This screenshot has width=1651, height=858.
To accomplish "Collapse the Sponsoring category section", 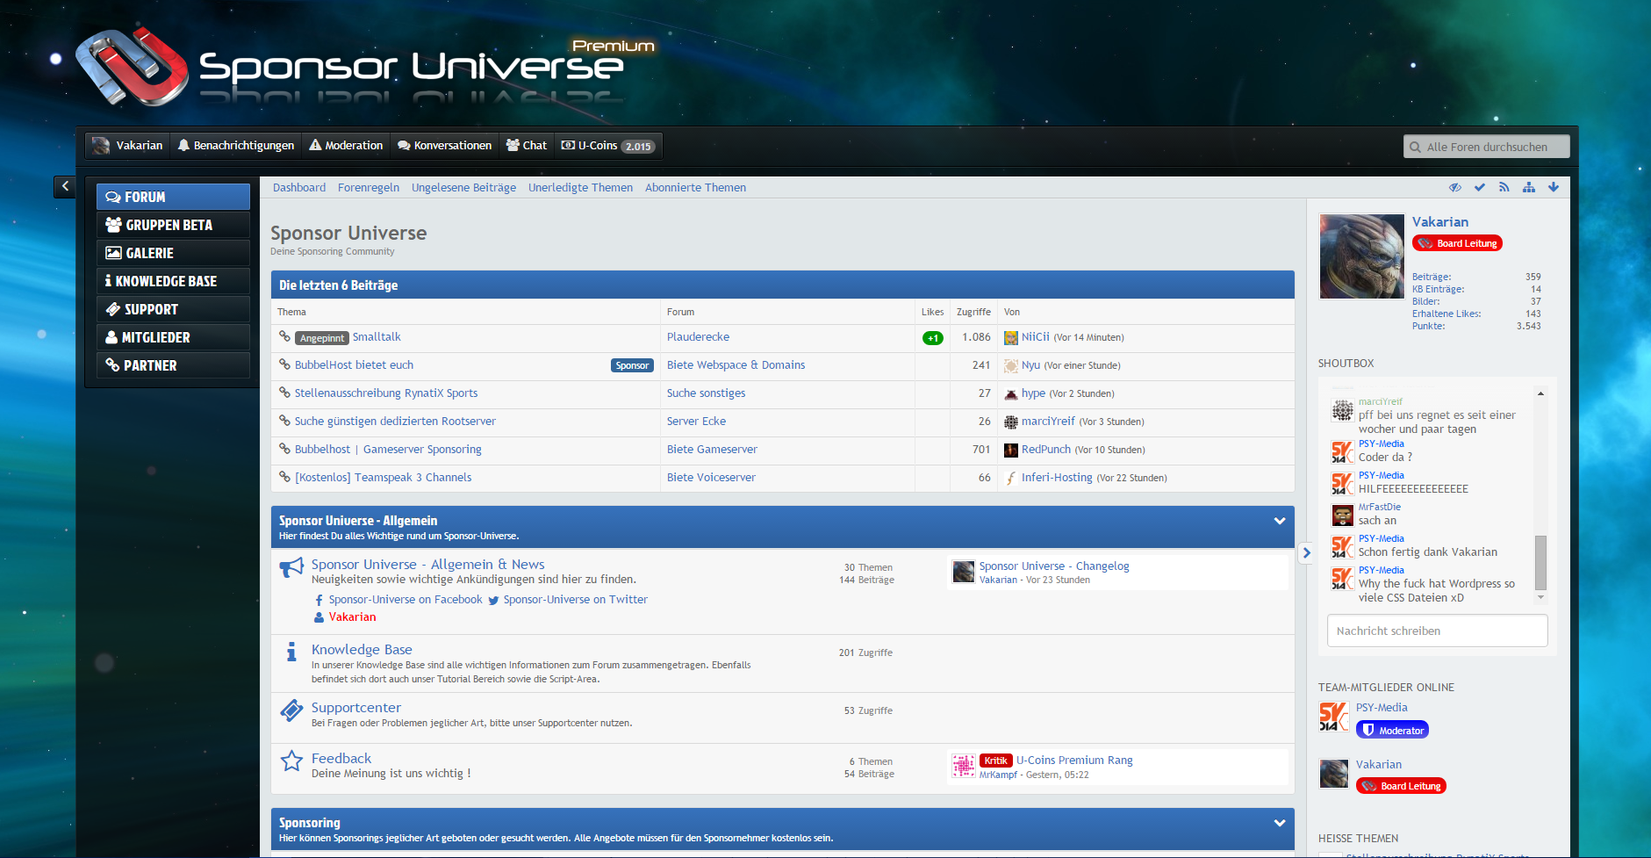I will click(1279, 823).
